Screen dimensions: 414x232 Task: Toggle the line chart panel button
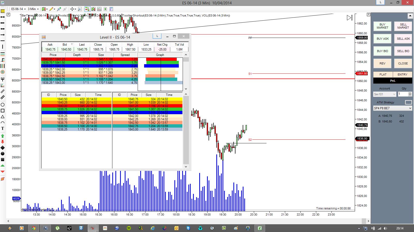tap(99, 9)
